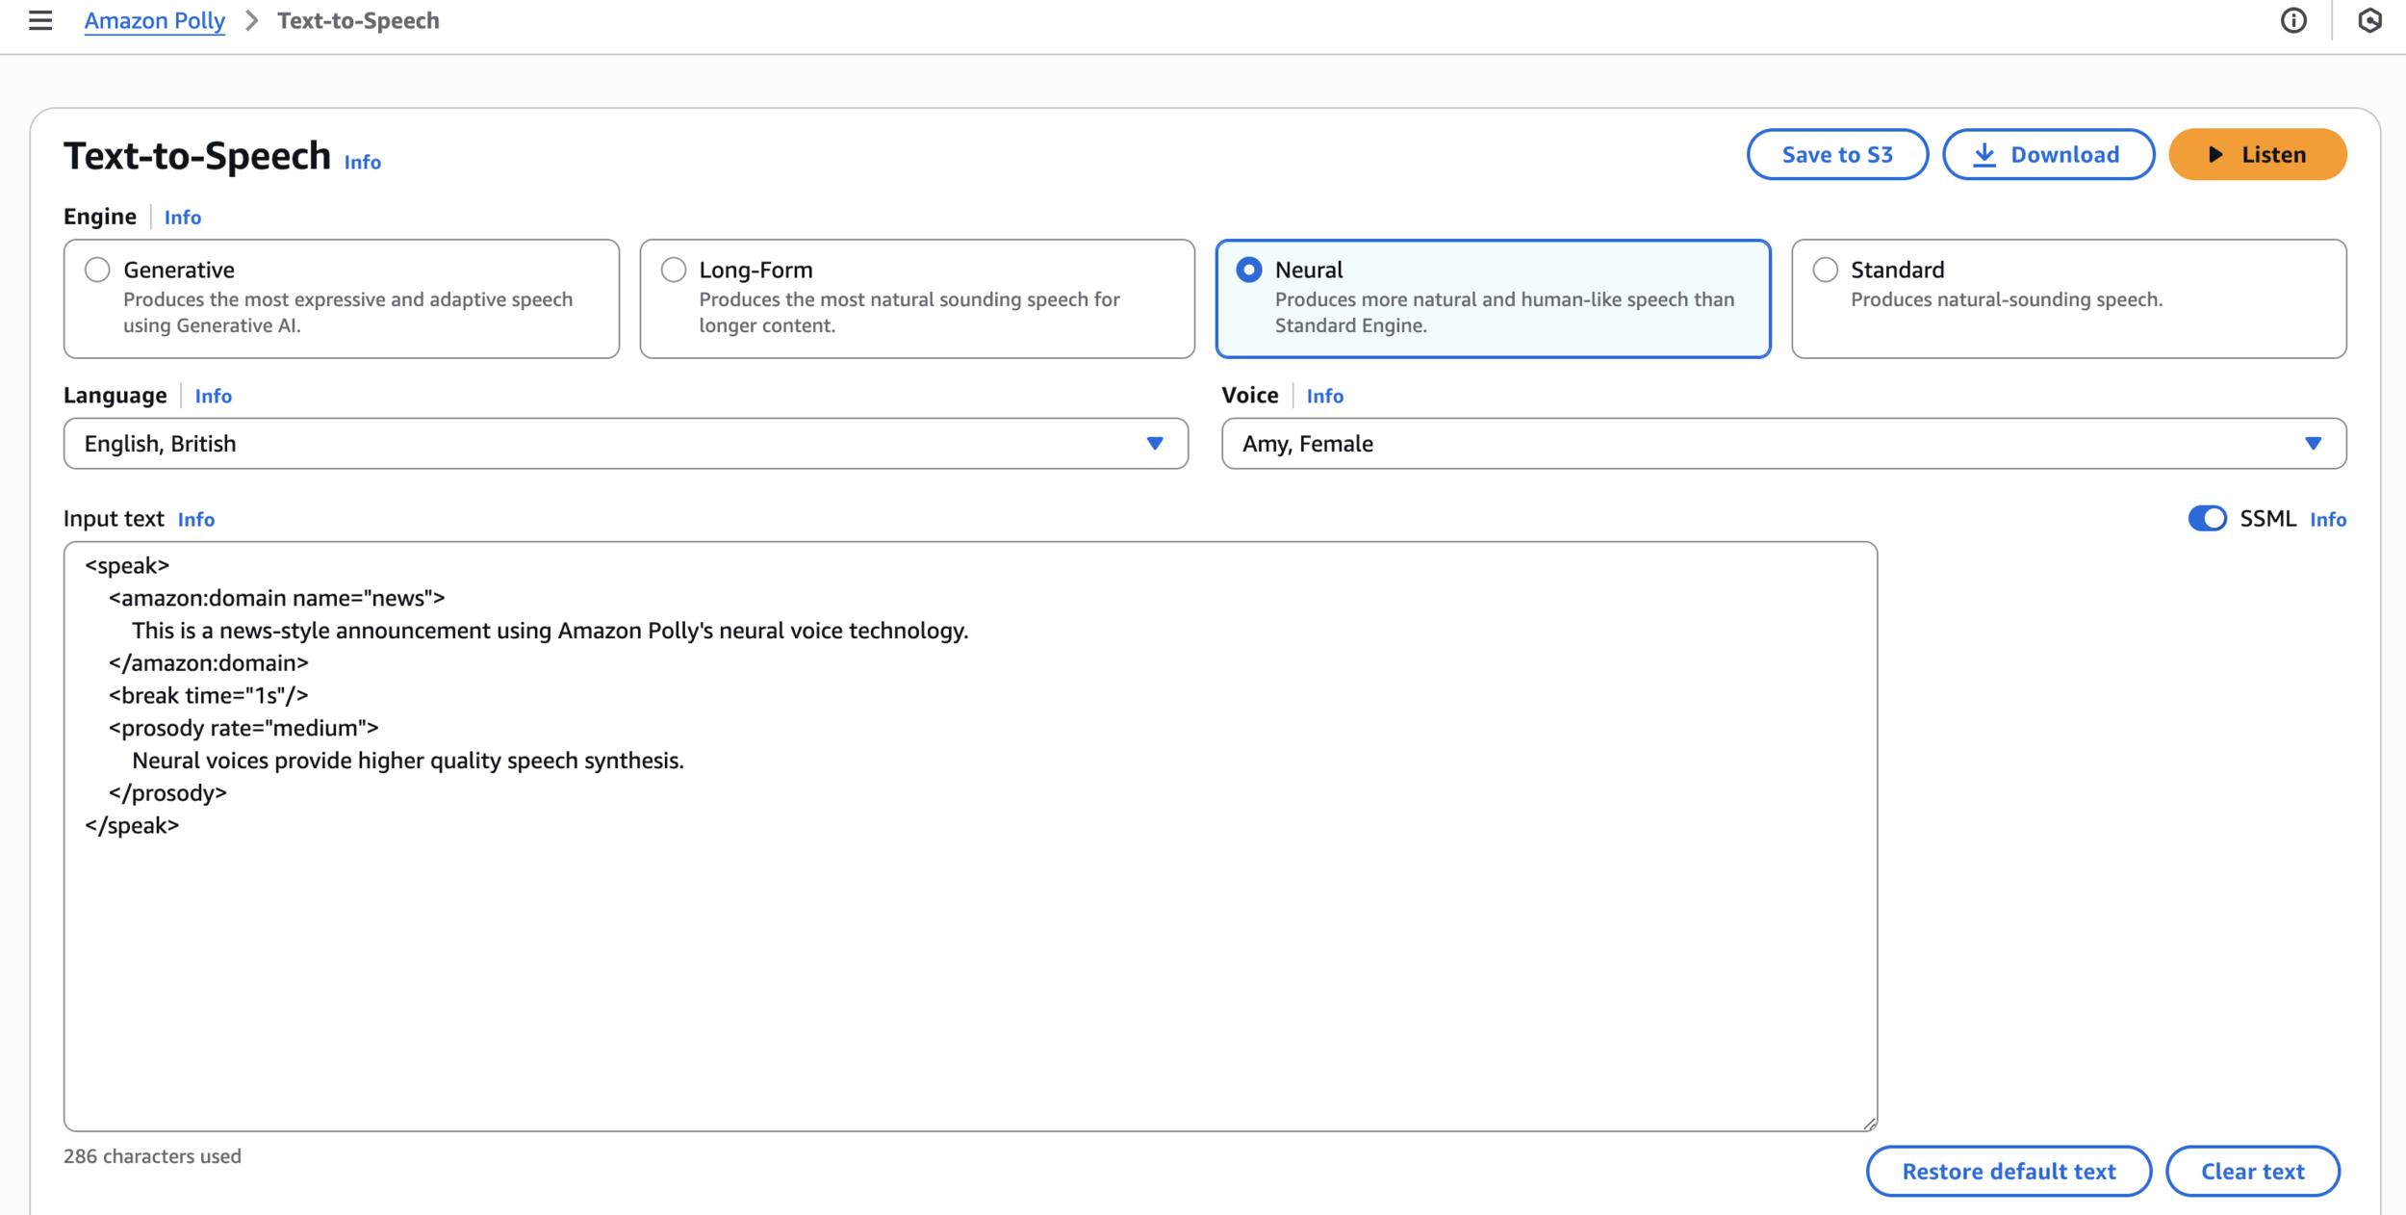Click Restore default text button
The height and width of the screenshot is (1215, 2406).
(2009, 1172)
